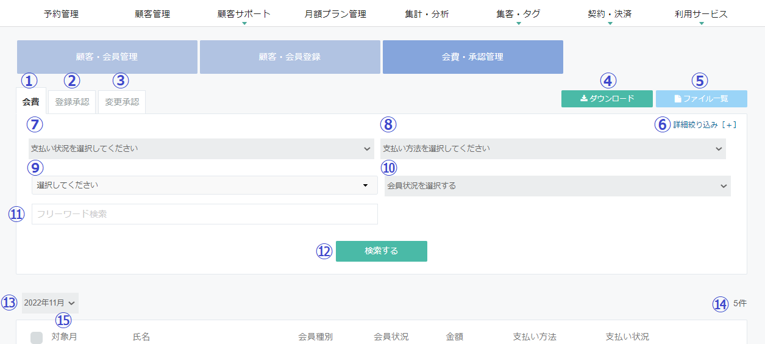Open the 集客・タグ menu
Image resolution: width=765 pixels, height=344 pixels.
(x=518, y=14)
